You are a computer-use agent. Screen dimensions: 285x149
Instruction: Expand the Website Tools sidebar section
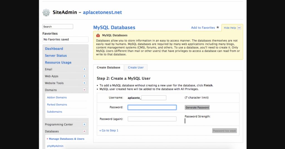click(x=84, y=83)
